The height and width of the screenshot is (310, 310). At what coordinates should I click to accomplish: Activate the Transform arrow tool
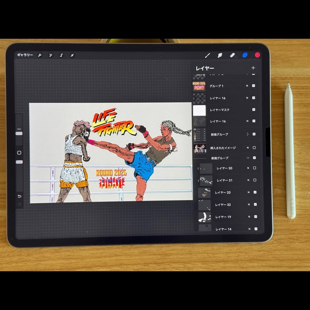point(72,55)
